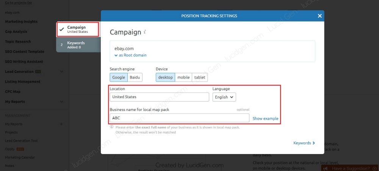Select Google as search engine

coord(118,77)
